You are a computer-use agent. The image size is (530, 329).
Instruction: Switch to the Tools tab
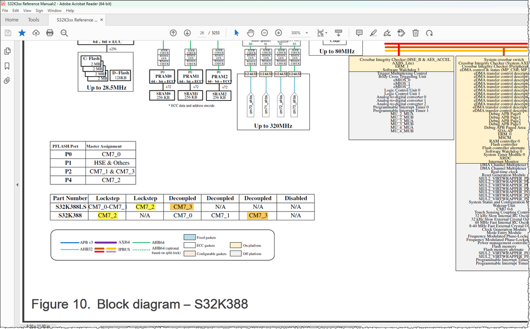(33, 20)
